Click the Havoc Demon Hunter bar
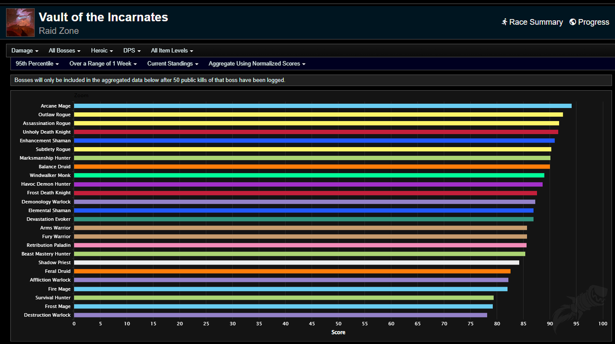This screenshot has width=615, height=344. click(x=308, y=184)
